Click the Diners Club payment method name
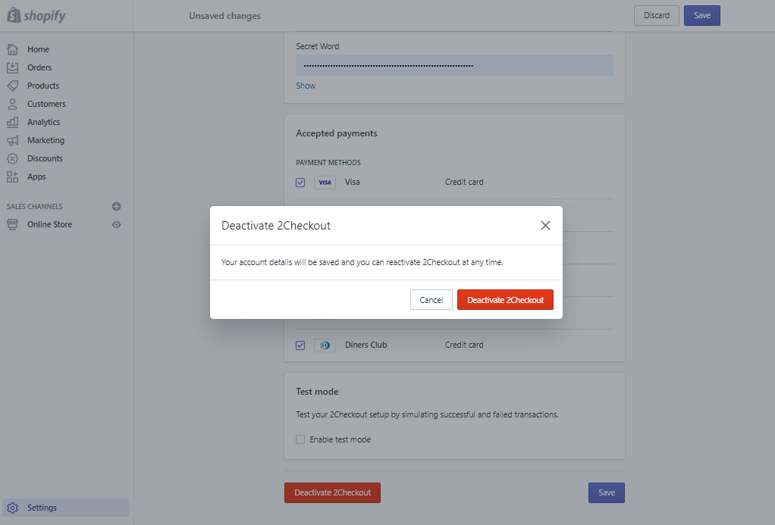 click(366, 345)
